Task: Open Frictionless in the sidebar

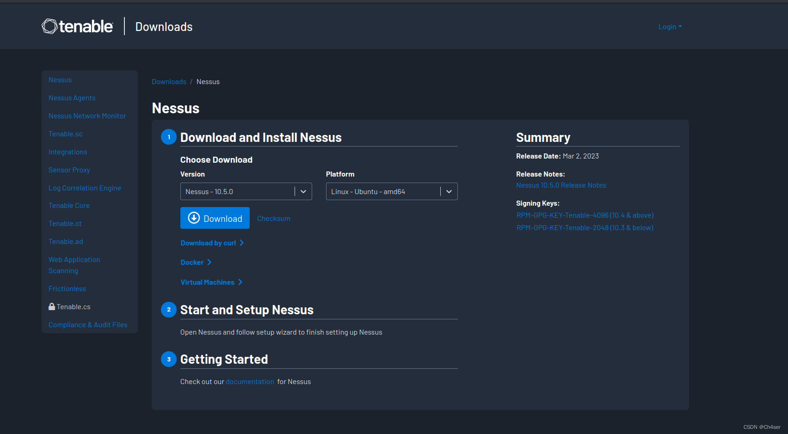Action: coord(68,289)
